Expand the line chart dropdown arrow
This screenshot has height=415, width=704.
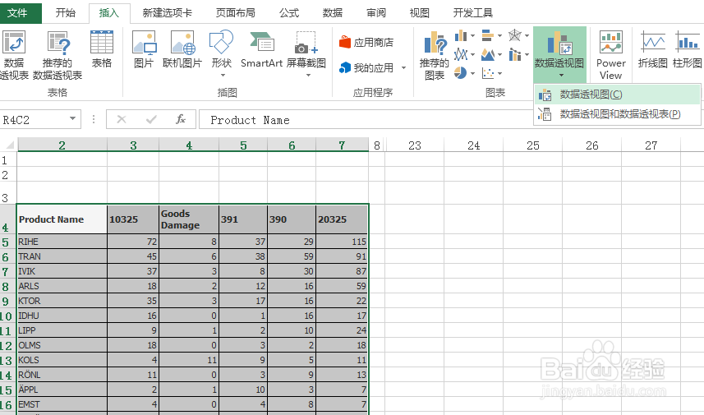click(473, 55)
